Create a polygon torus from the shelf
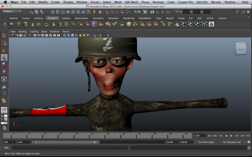 46,24
